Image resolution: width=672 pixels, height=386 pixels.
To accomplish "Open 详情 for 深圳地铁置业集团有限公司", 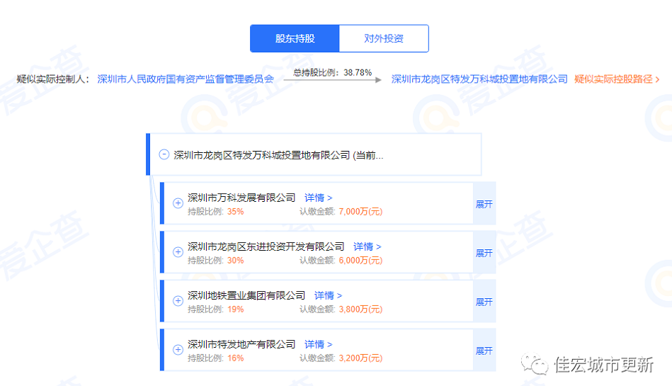I will 328,295.
